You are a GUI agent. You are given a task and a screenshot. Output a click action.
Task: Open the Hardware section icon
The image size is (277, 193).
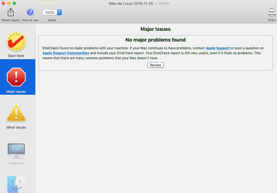(16, 151)
